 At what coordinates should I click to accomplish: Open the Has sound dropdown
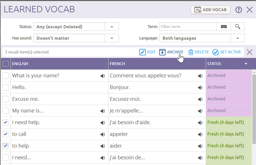coord(112,38)
